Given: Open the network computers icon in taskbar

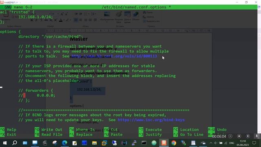Looking at the screenshot, I should point(134,143).
